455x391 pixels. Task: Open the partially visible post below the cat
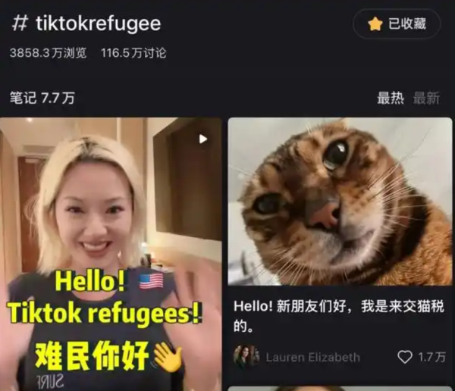[340, 389]
